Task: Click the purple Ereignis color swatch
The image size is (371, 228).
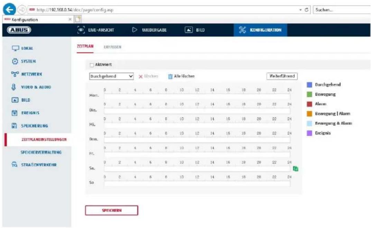Action: pyautogui.click(x=309, y=133)
